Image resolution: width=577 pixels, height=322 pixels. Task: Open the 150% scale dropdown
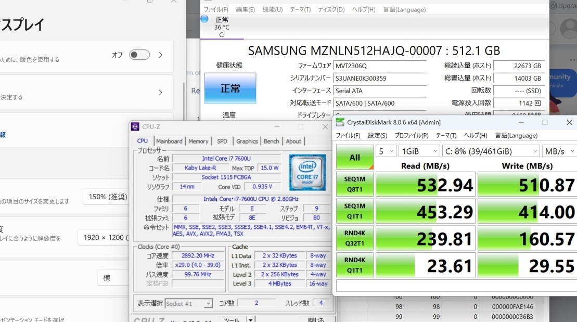106,197
